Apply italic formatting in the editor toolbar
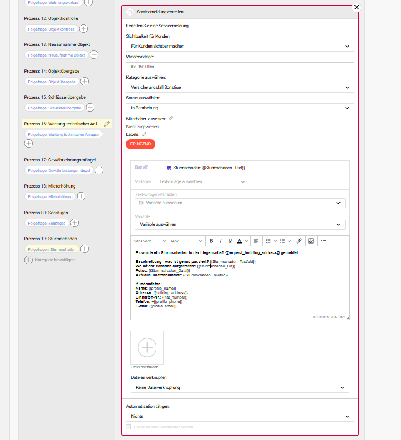The height and width of the screenshot is (440, 401). click(221, 241)
